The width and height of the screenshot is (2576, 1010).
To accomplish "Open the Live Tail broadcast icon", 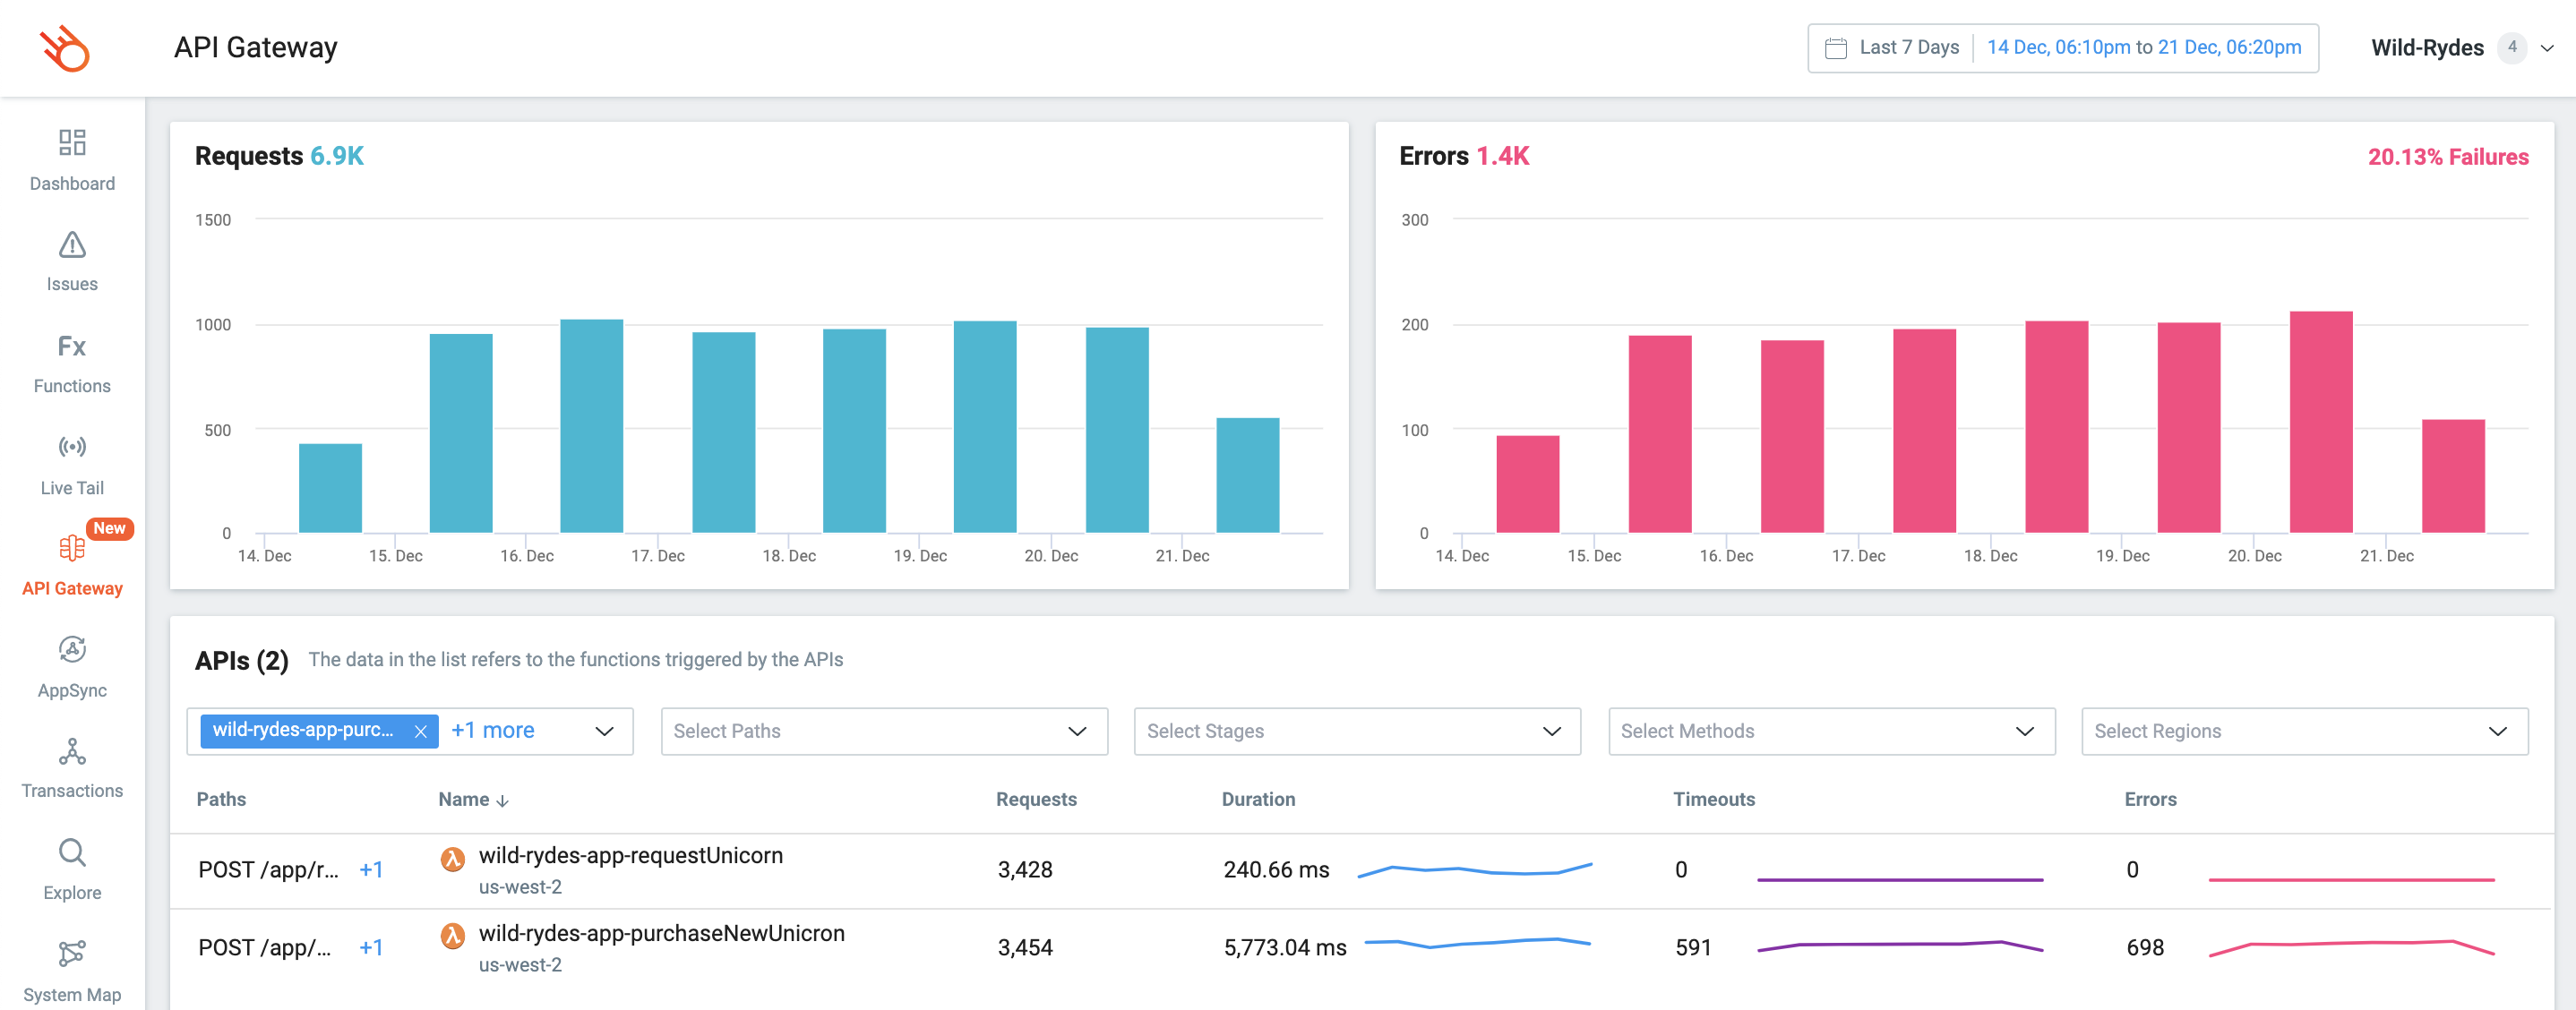I will point(72,446).
